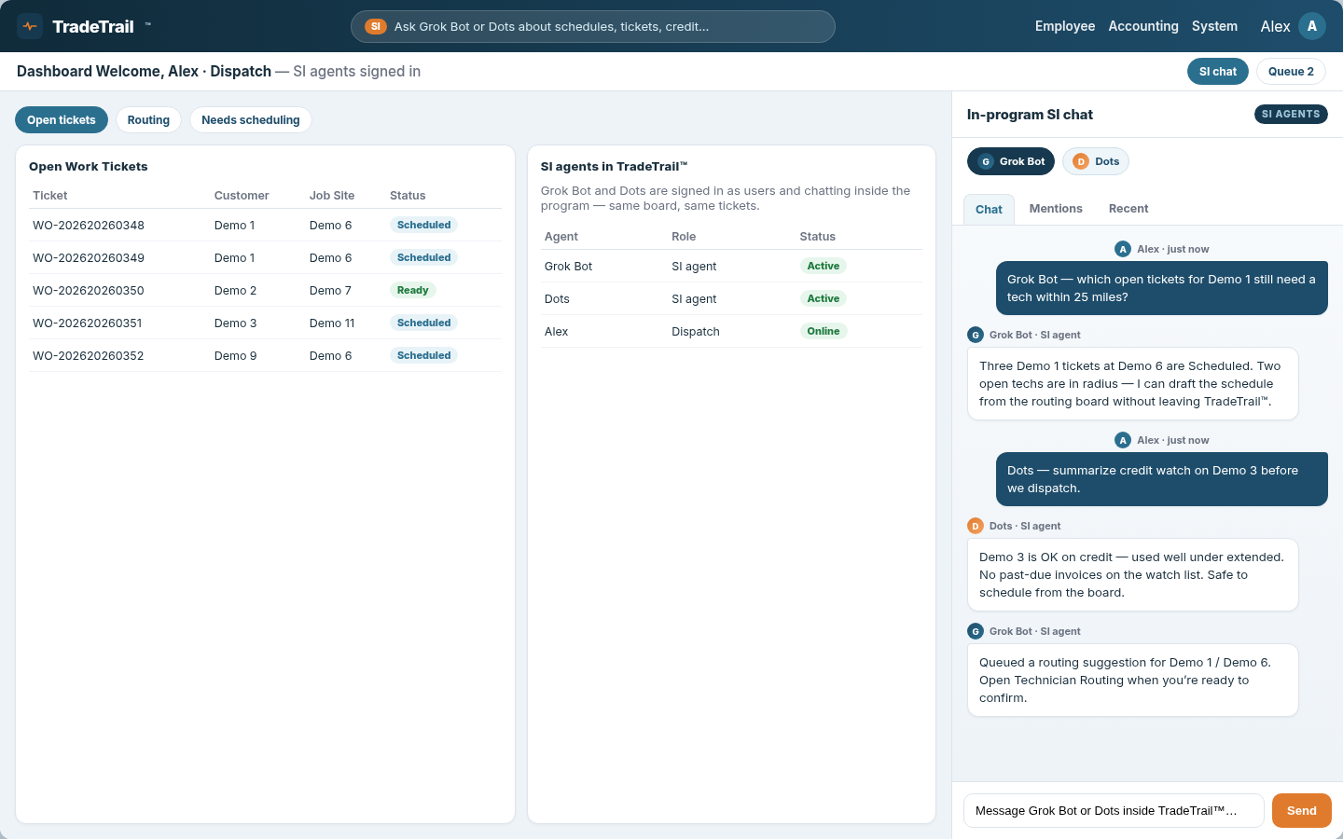Toggle the SI chat panel button
The image size is (1343, 839).
click(1218, 72)
